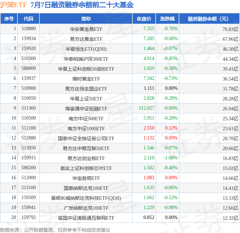
Task: Click the balance value 15.02亿
Action: [x=230, y=168]
